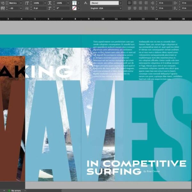
Task: Click the horizontal scale stepper arrows
Action: coord(54,3)
